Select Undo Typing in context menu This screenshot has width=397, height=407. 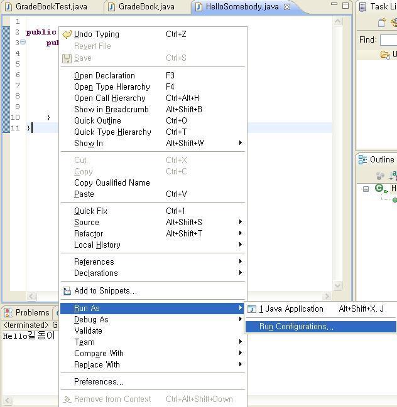153,34
